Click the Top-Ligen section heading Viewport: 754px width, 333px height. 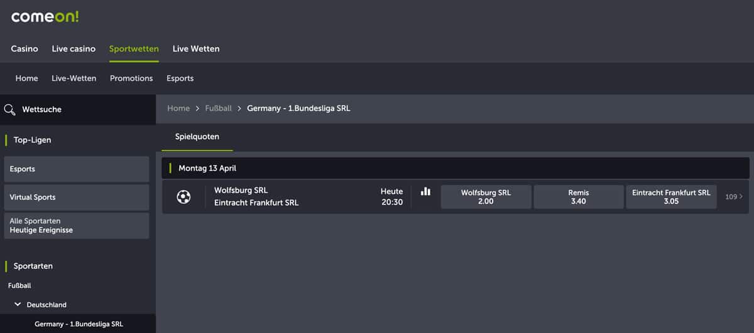point(33,140)
